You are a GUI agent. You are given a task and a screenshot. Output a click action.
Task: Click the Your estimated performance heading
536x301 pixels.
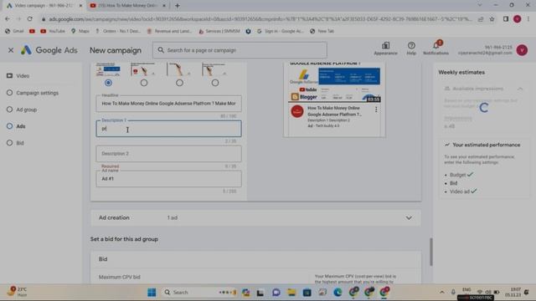pyautogui.click(x=486, y=145)
